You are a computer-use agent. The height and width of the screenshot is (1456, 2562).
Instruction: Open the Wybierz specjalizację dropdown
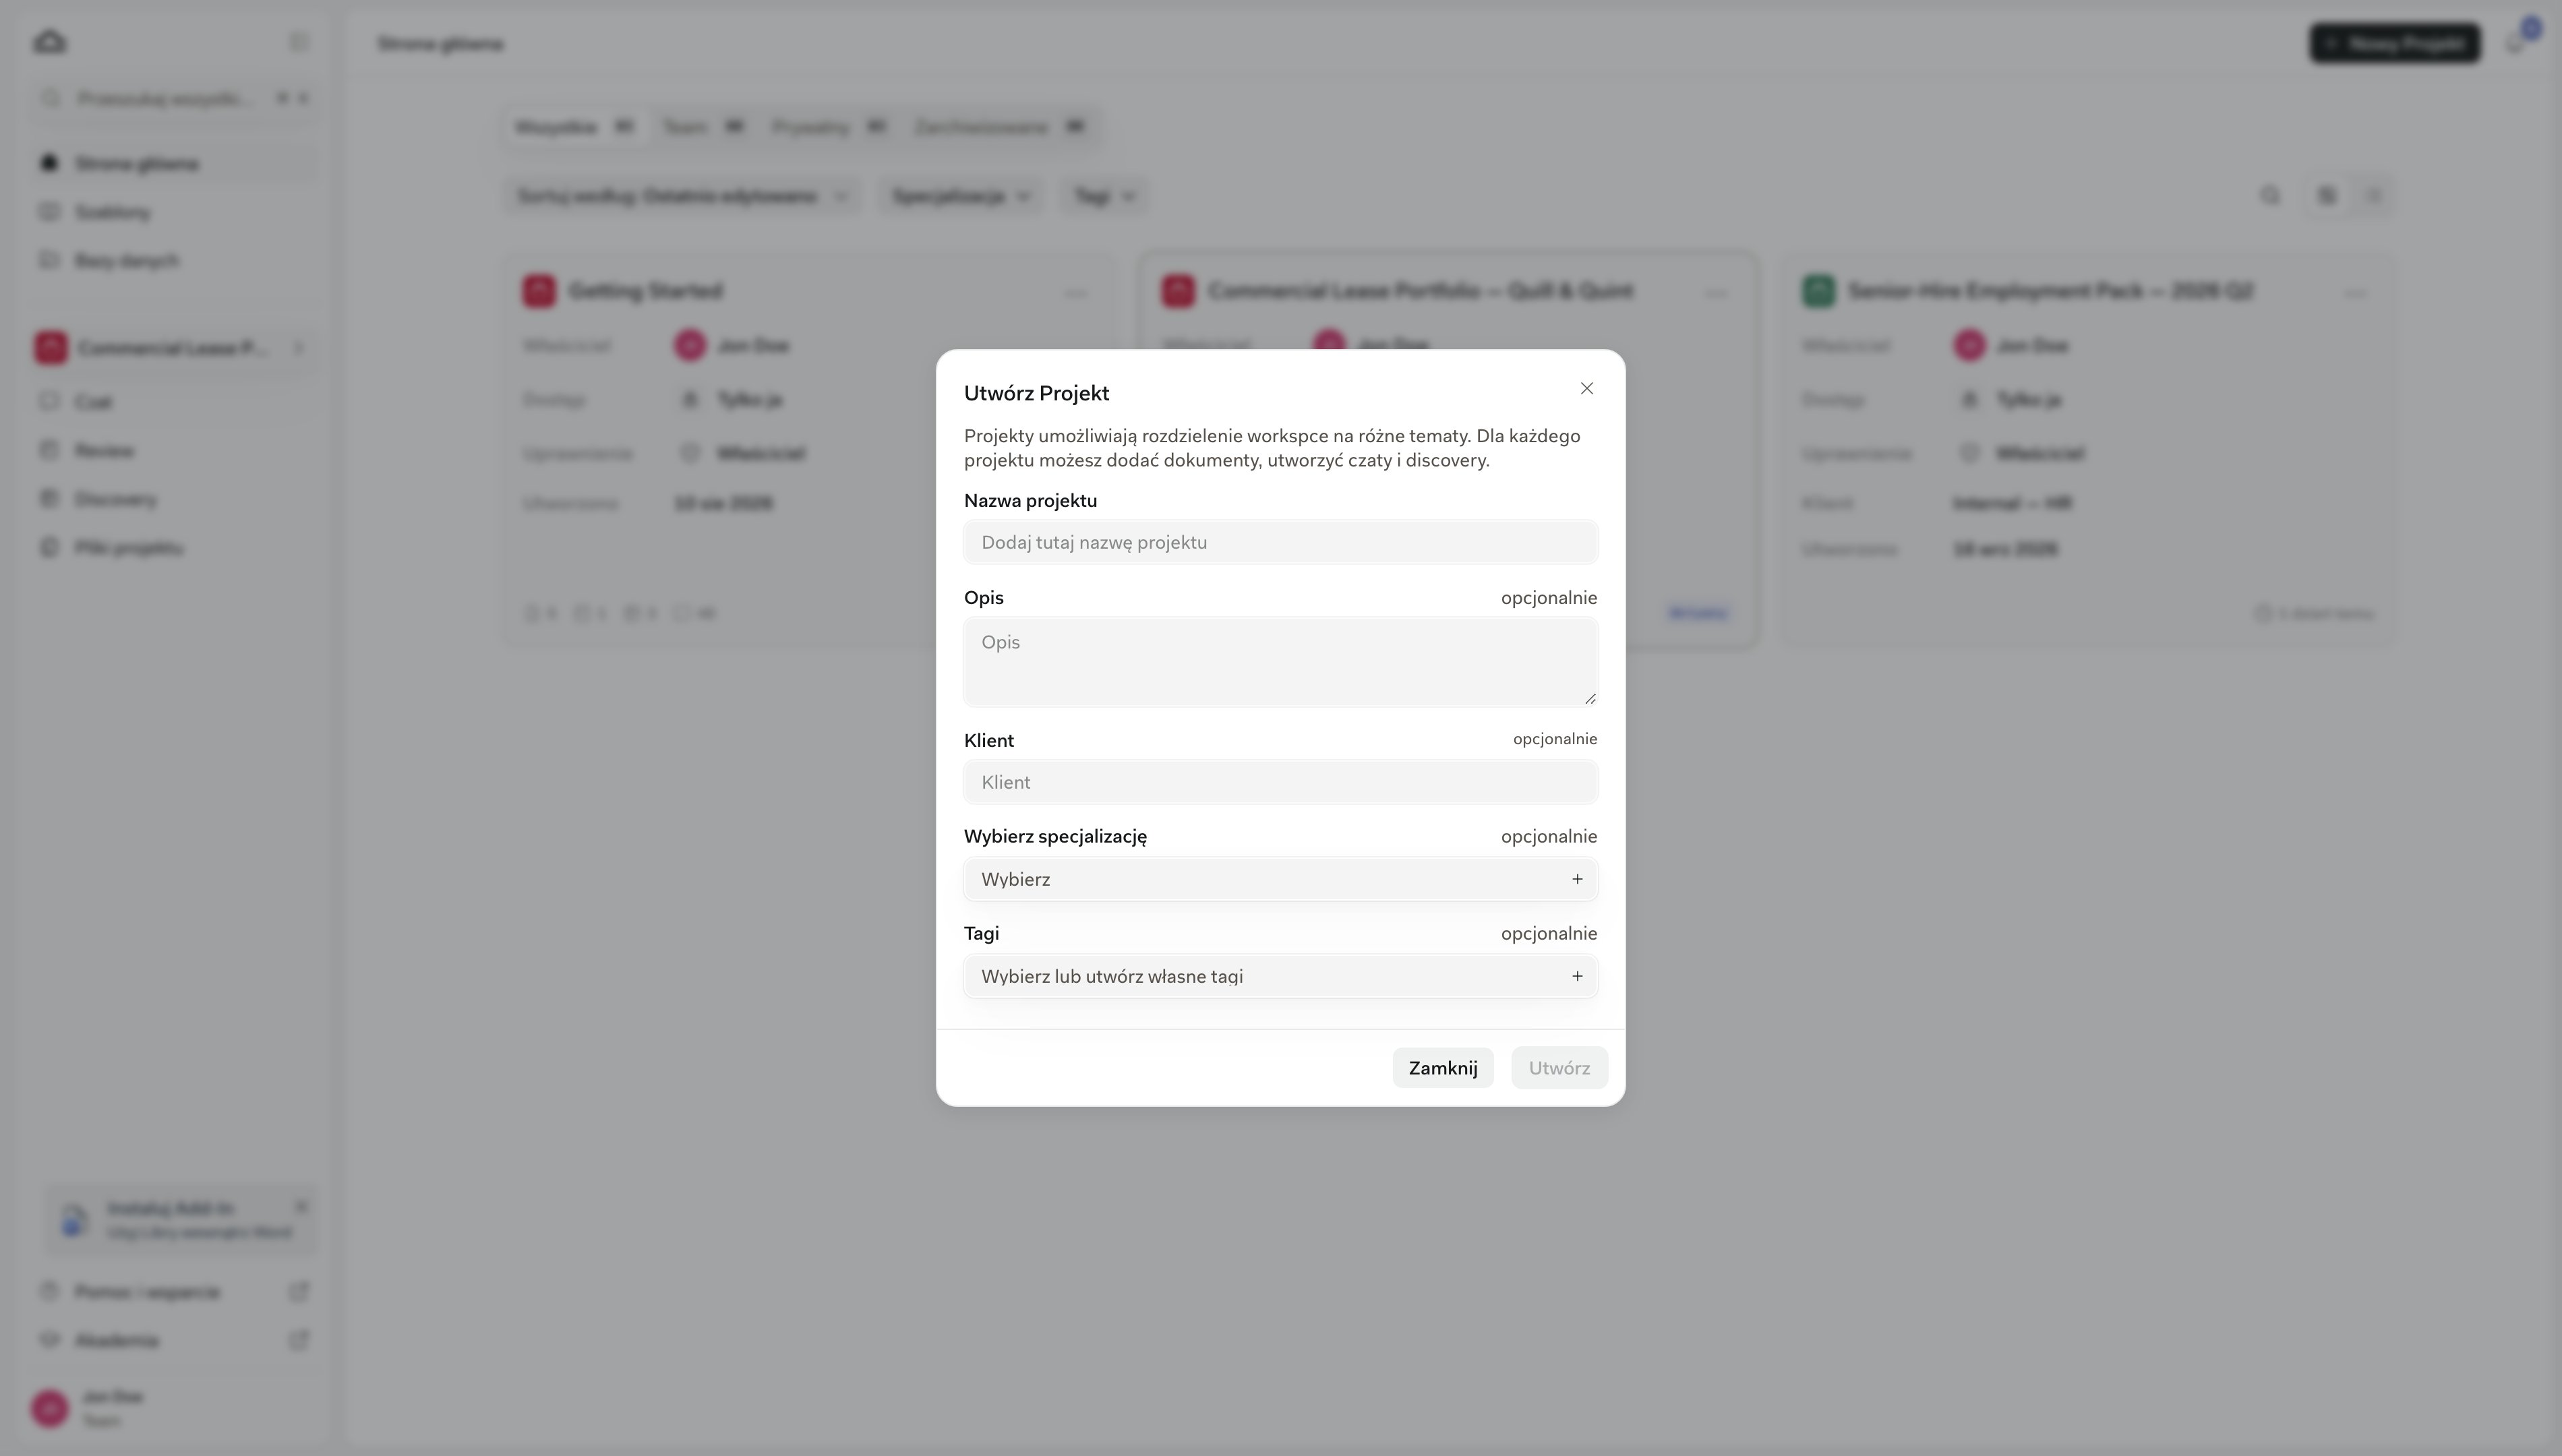pyautogui.click(x=1280, y=879)
